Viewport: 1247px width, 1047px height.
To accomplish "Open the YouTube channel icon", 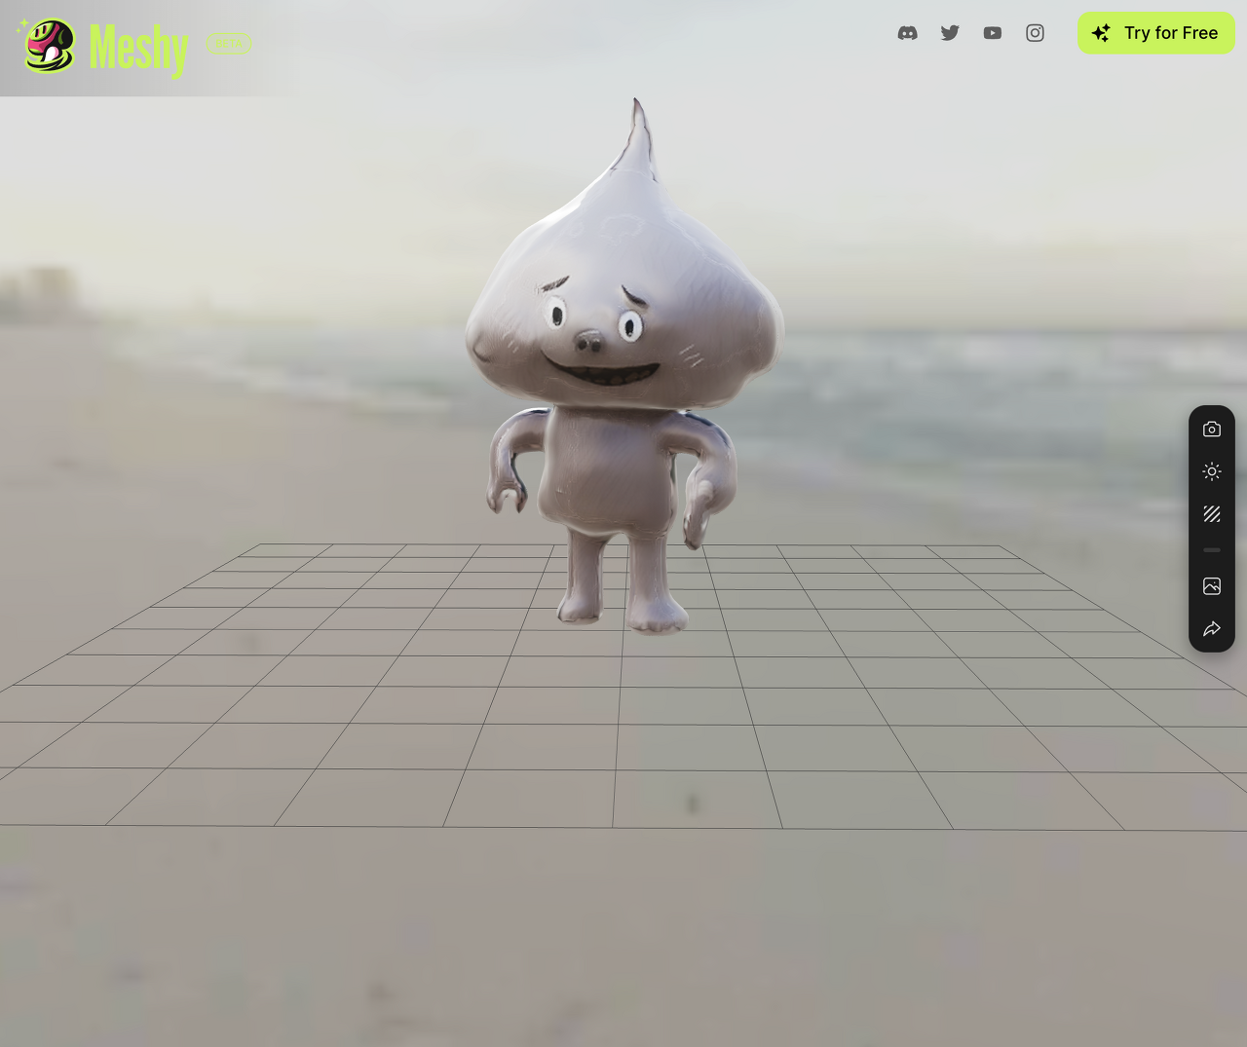I will click(x=992, y=33).
